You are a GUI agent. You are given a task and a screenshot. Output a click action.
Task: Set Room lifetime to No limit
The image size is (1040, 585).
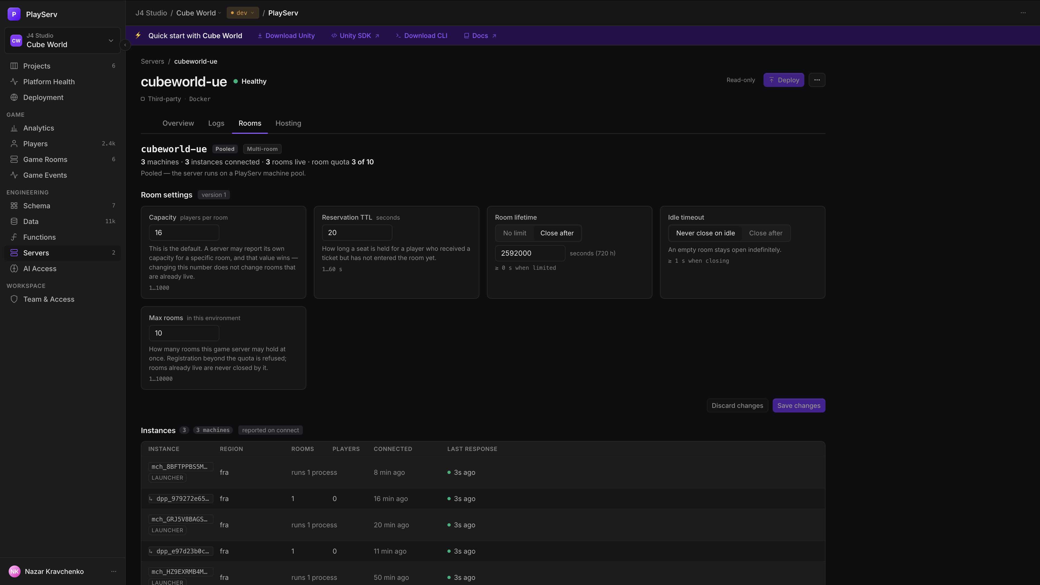tap(514, 233)
